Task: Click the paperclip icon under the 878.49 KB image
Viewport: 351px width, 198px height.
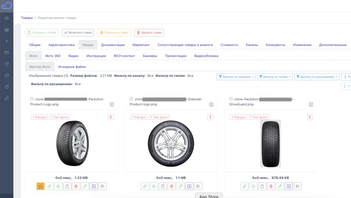Action: point(244,186)
